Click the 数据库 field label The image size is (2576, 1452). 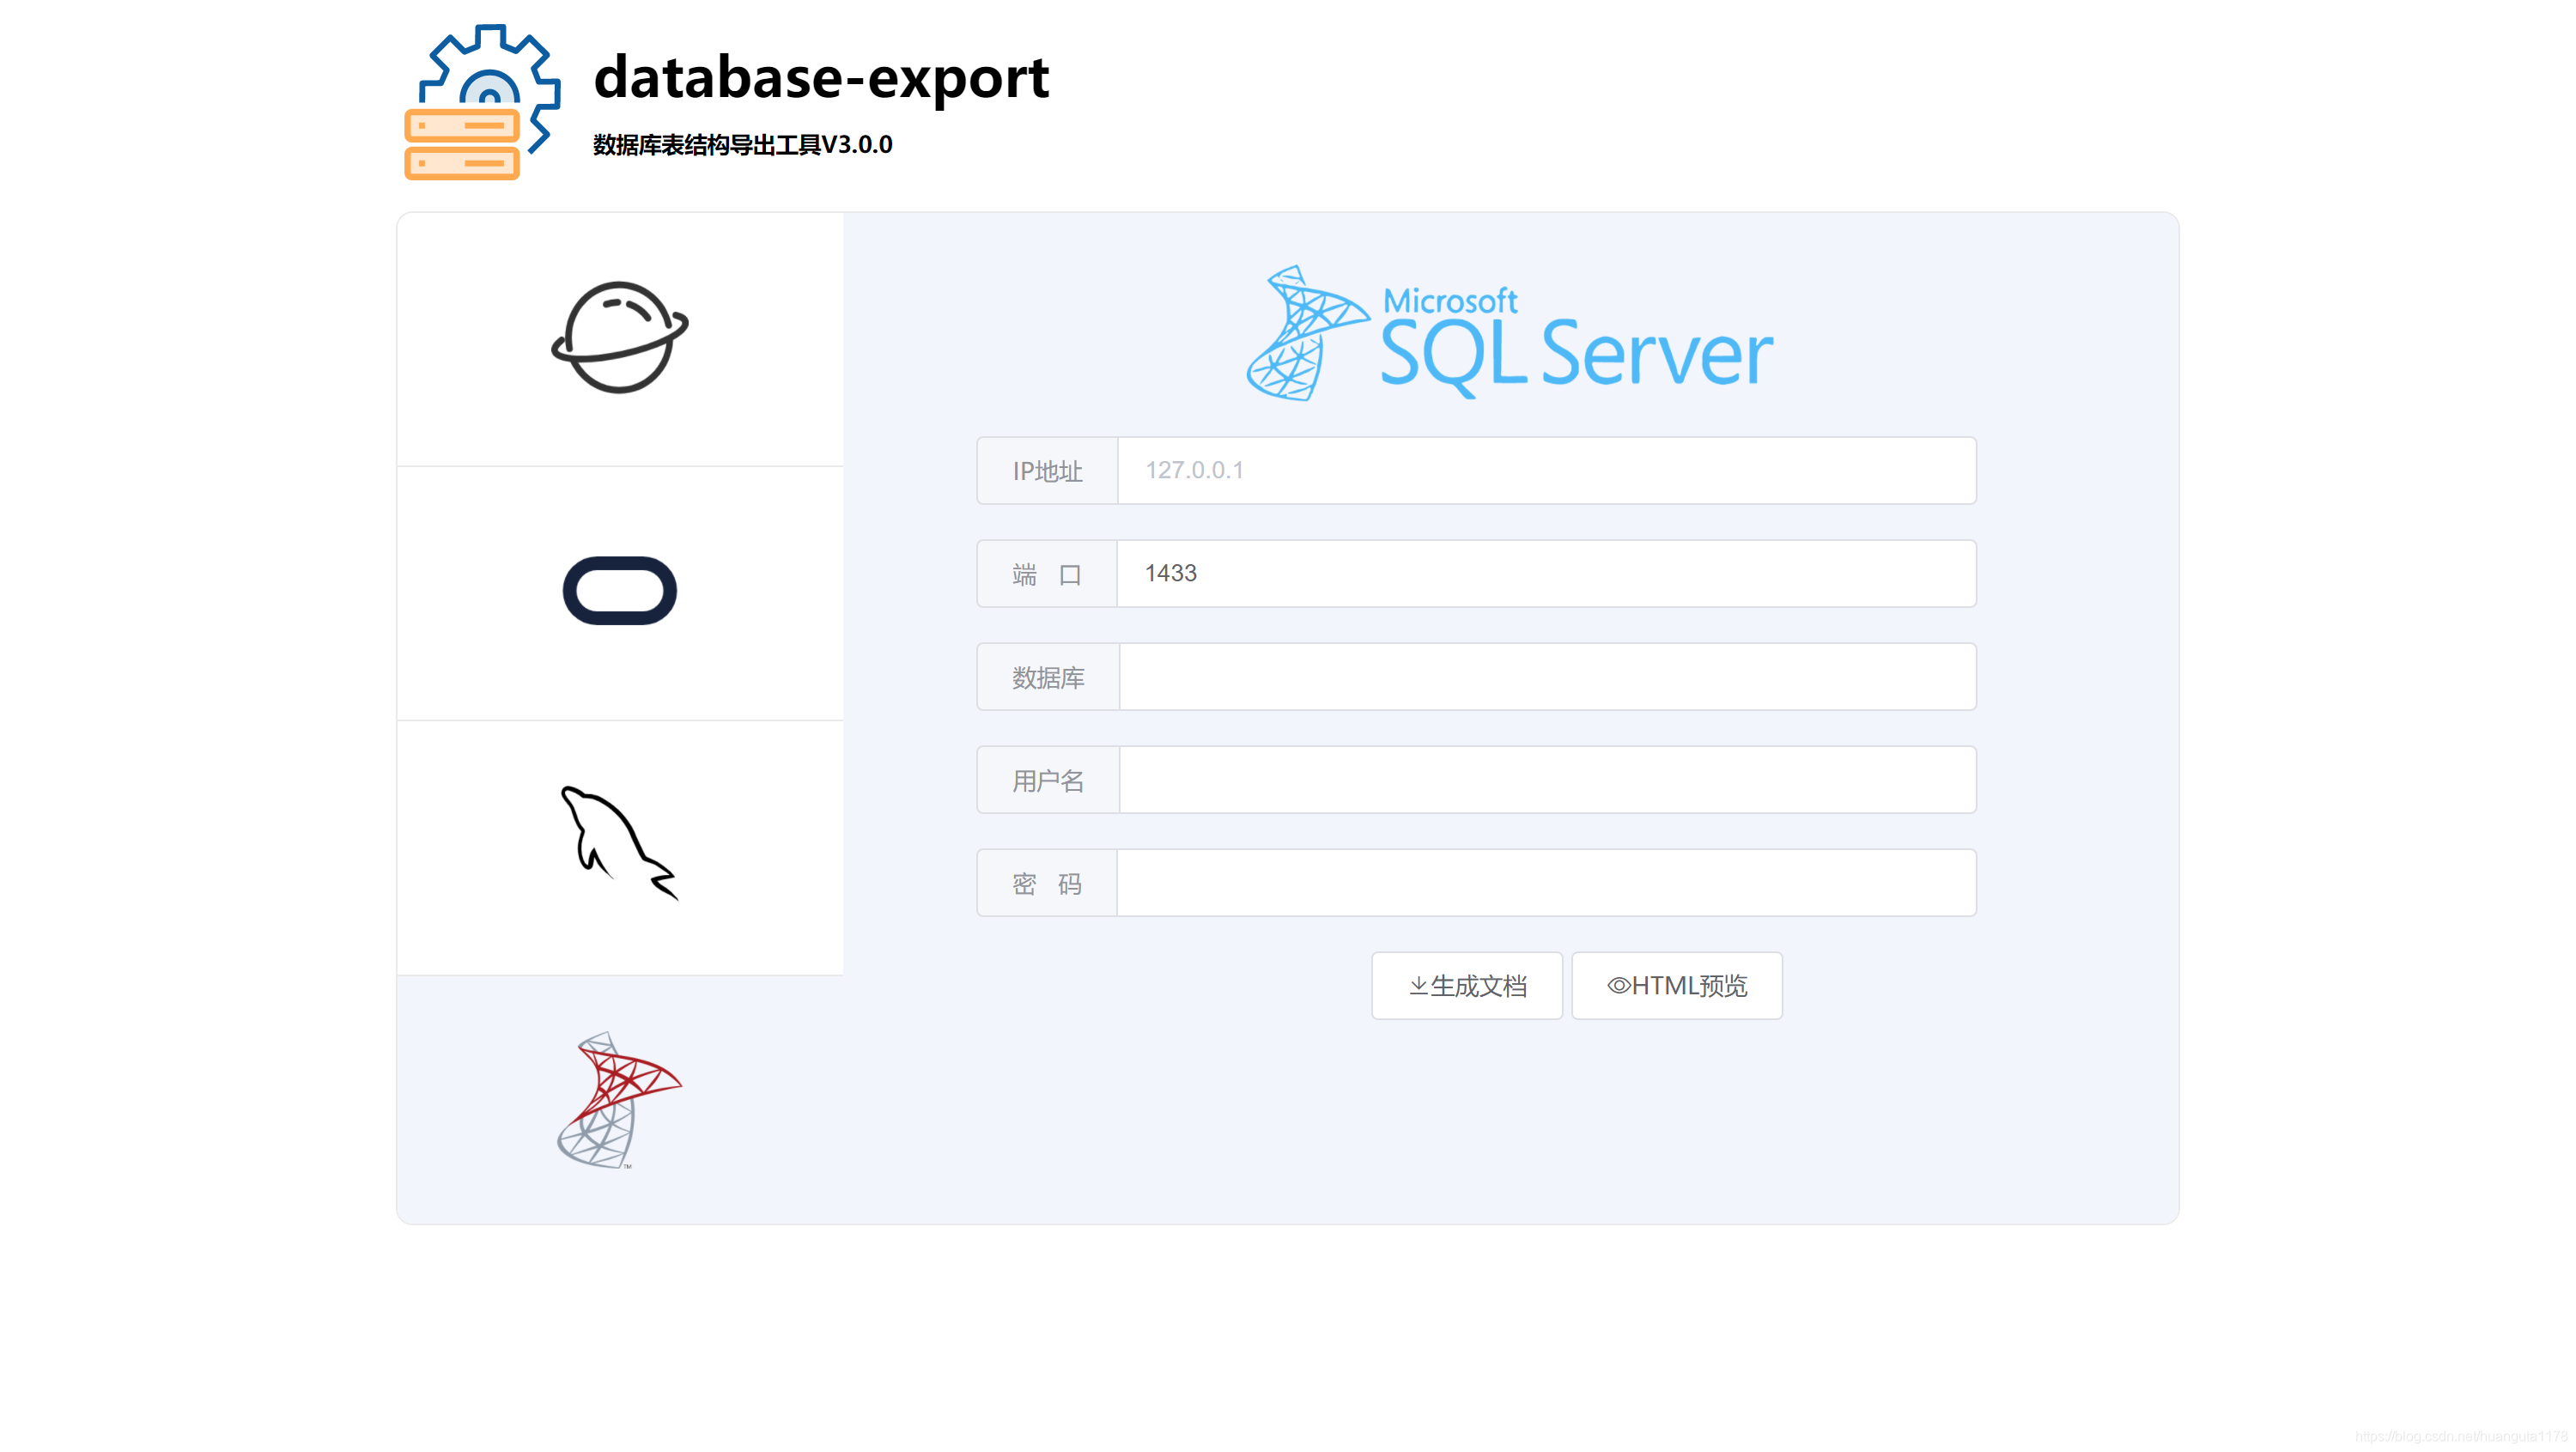[1048, 678]
